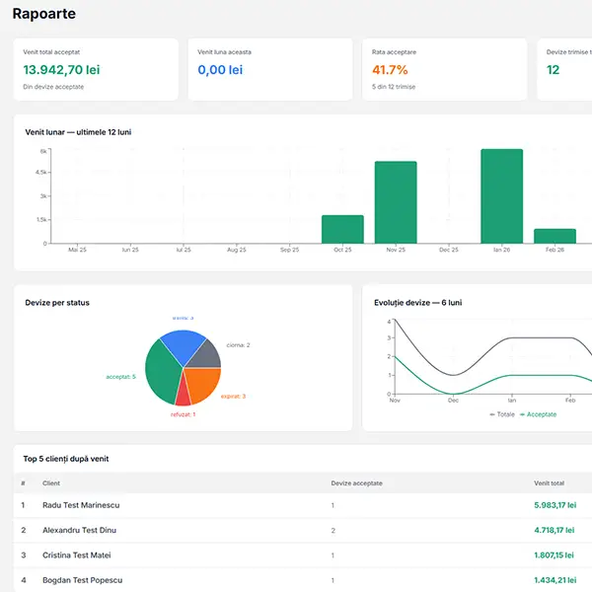Click the 12 sent quotes value
The height and width of the screenshot is (592, 592).
pyautogui.click(x=553, y=70)
